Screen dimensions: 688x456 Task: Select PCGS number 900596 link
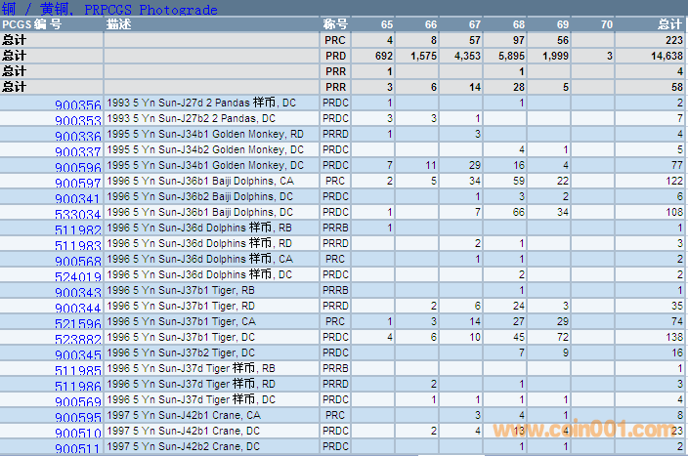tap(76, 168)
